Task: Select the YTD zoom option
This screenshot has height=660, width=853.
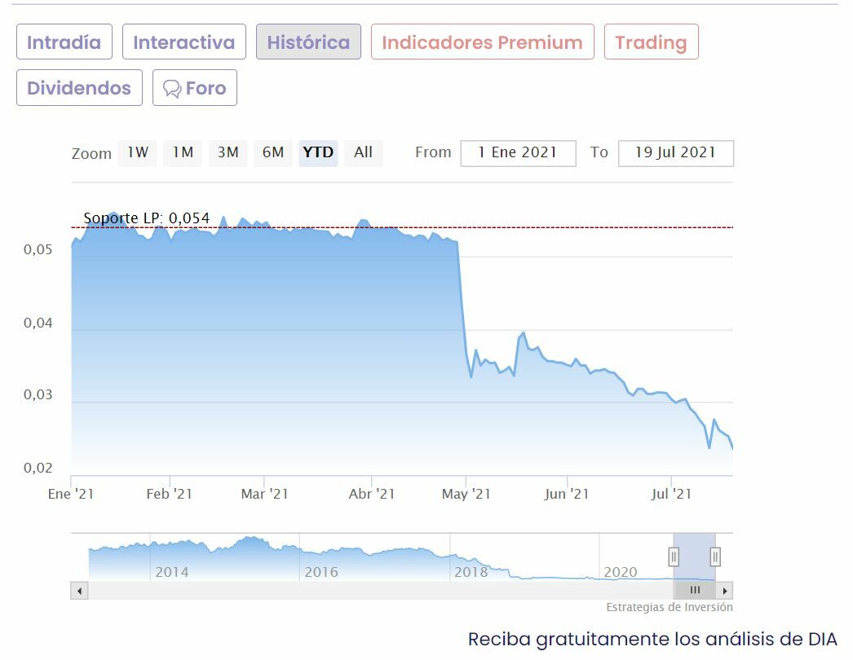Action: click(318, 152)
